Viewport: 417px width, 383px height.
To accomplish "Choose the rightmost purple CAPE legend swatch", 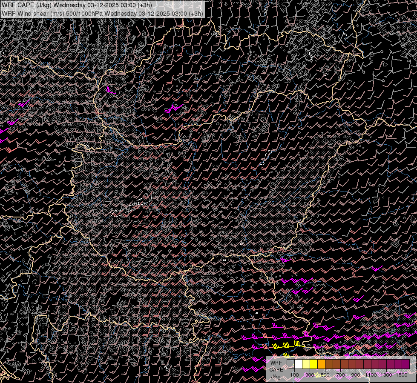I will (405, 364).
